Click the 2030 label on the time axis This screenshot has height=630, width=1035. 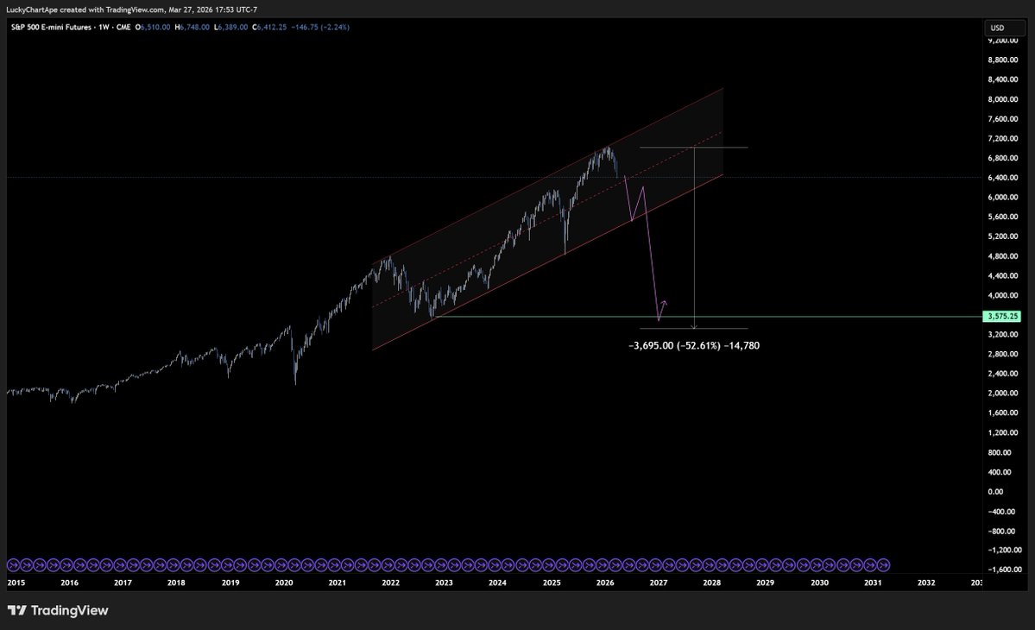pyautogui.click(x=820, y=583)
